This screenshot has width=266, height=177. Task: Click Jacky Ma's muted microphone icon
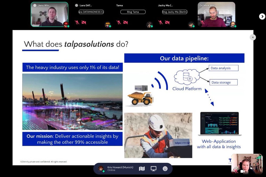[160, 22]
